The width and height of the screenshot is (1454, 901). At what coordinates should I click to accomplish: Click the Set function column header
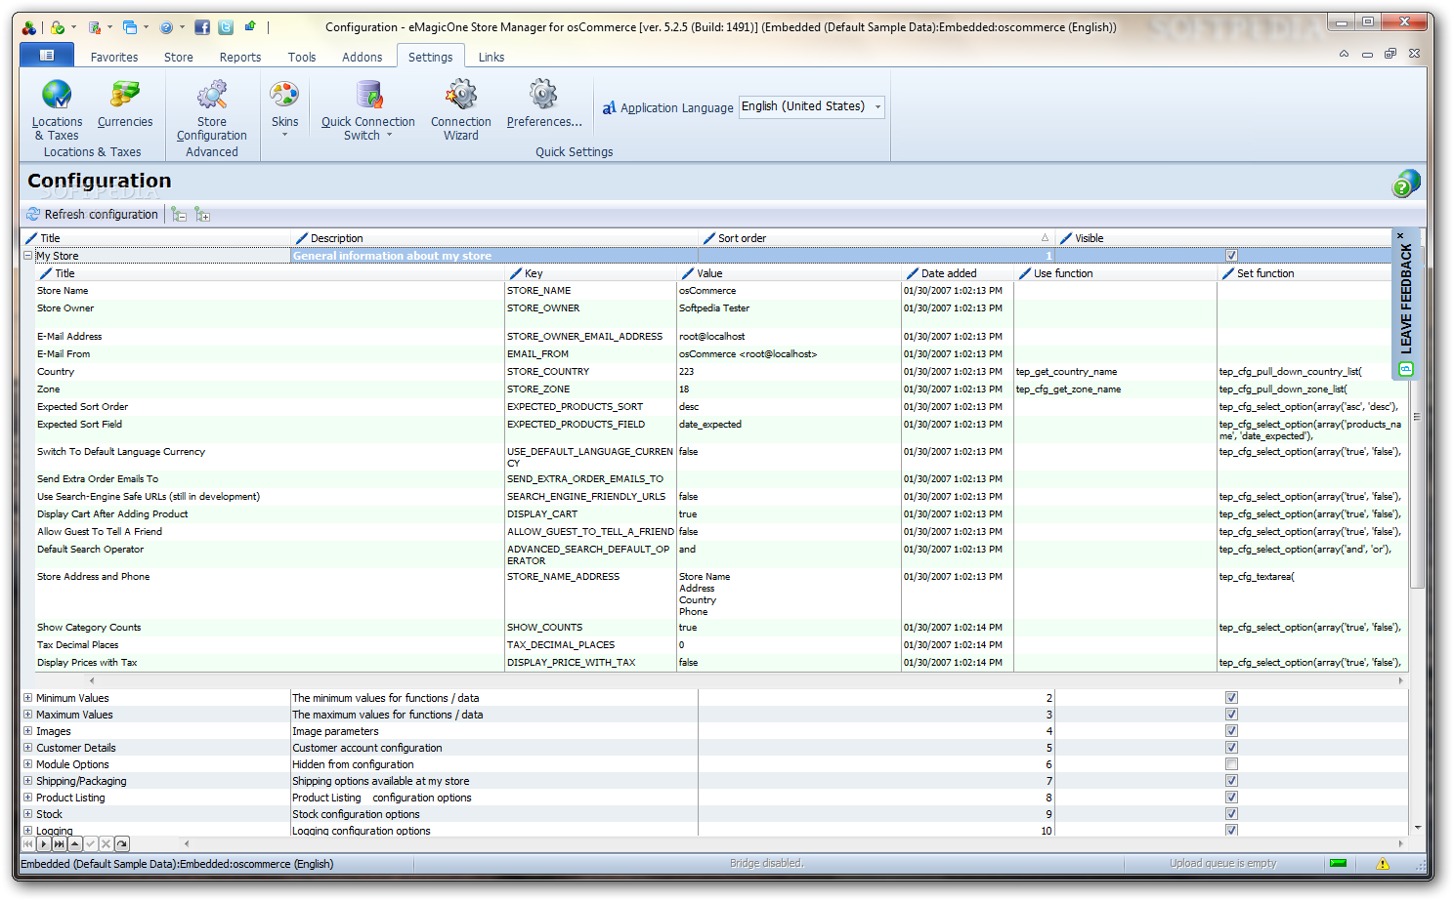pyautogui.click(x=1312, y=273)
